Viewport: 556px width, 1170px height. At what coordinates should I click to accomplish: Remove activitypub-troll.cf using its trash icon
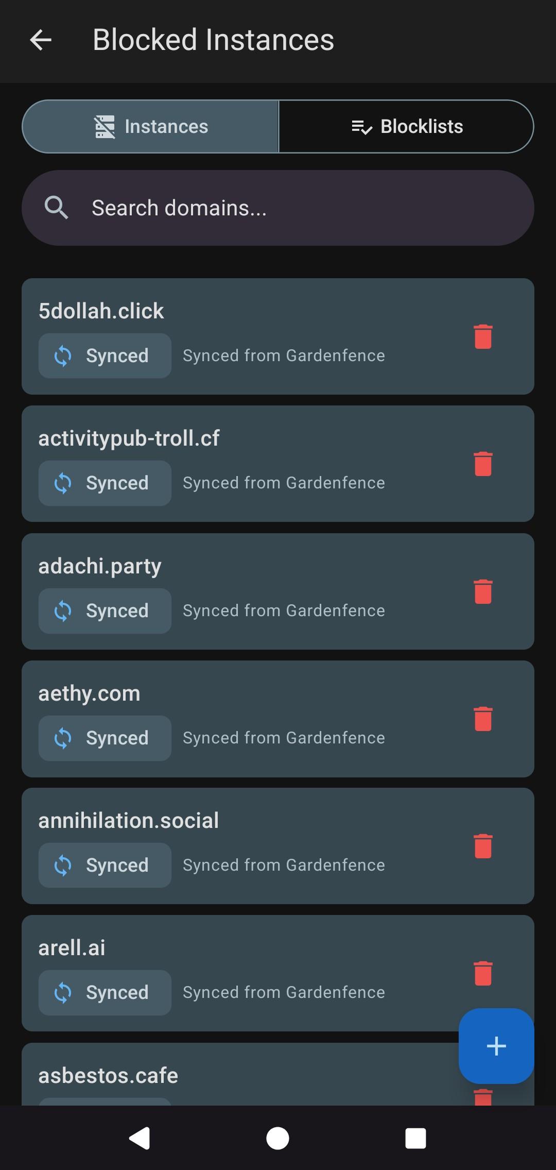tap(483, 464)
